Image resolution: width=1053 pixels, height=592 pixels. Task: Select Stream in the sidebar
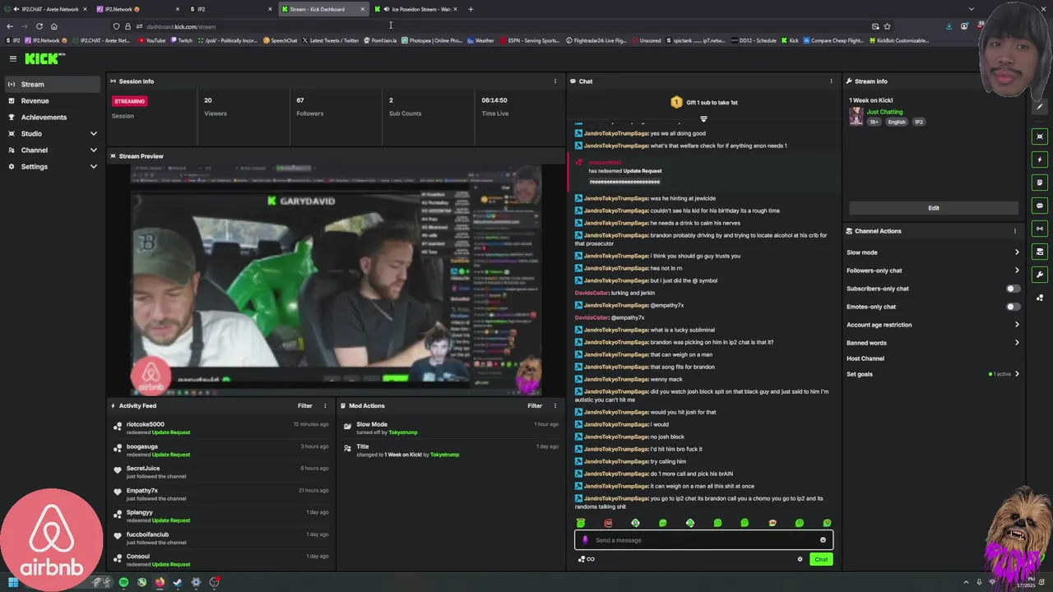click(x=53, y=84)
